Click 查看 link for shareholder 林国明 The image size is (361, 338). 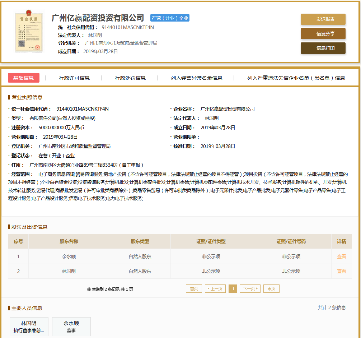click(x=341, y=271)
